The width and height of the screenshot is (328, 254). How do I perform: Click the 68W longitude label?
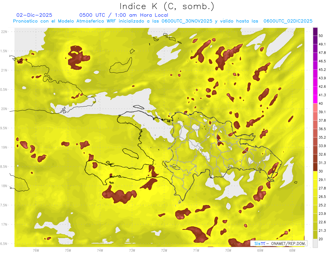click(x=292, y=250)
